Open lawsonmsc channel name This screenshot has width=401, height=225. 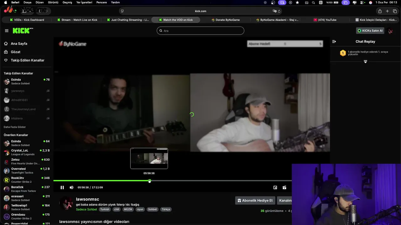coord(87,199)
